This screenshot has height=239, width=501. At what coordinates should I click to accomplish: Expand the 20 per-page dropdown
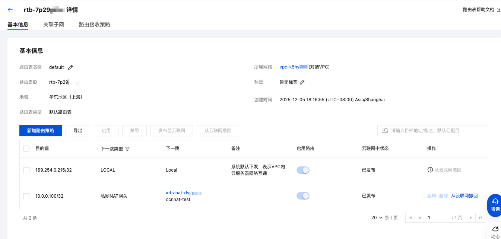(x=377, y=218)
